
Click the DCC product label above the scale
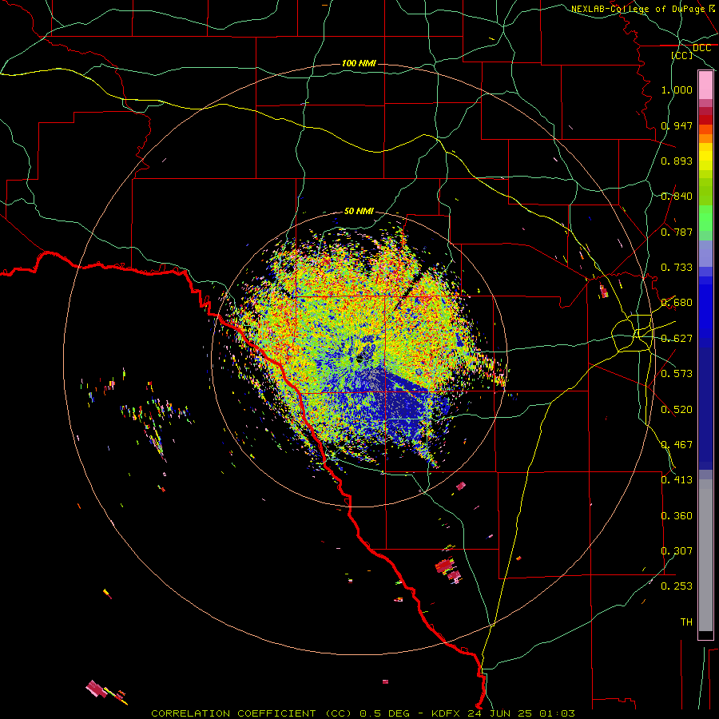(x=701, y=48)
